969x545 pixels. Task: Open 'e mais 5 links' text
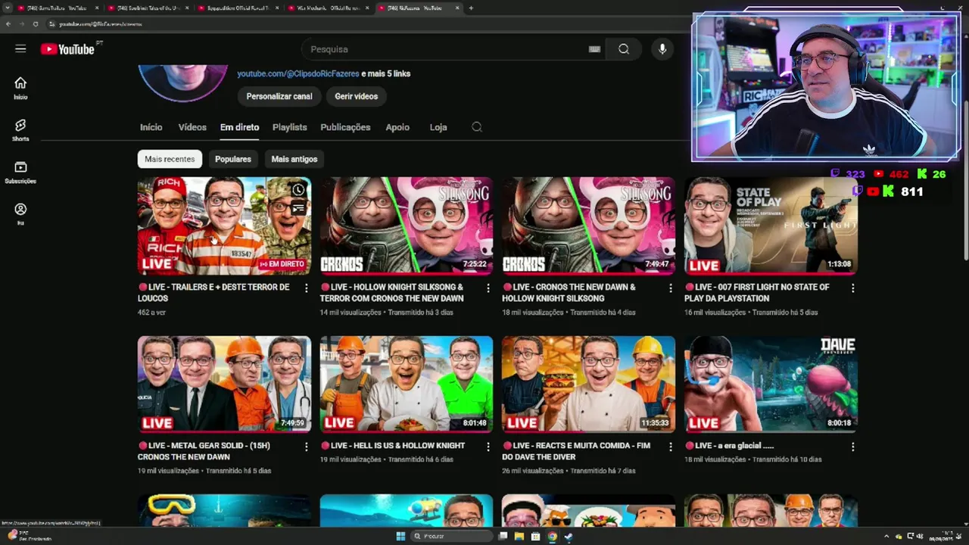pos(386,73)
